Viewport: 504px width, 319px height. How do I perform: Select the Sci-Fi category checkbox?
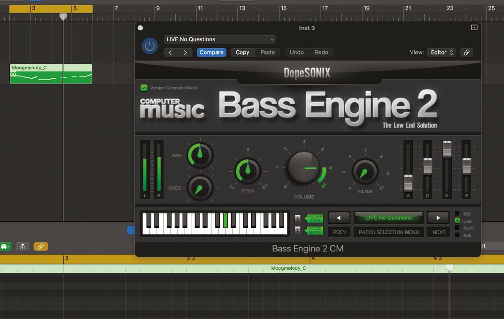(457, 228)
